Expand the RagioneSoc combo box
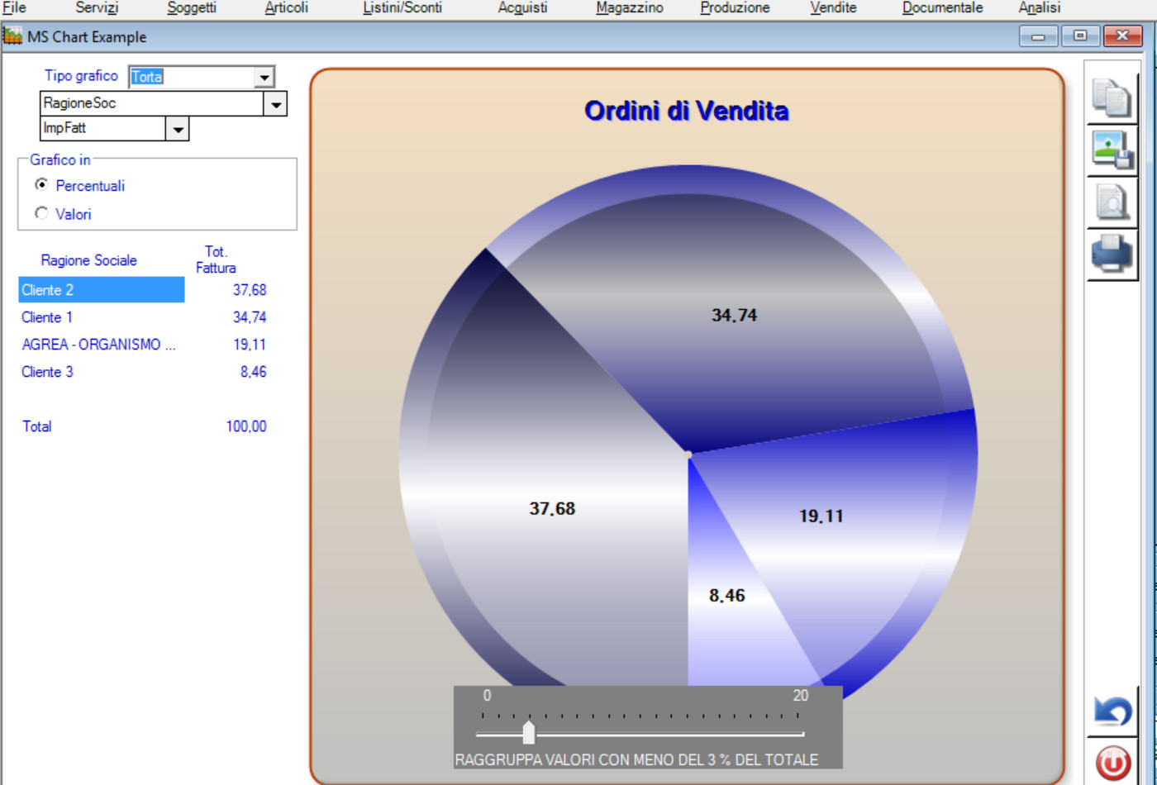The width and height of the screenshot is (1157, 785). pos(275,103)
